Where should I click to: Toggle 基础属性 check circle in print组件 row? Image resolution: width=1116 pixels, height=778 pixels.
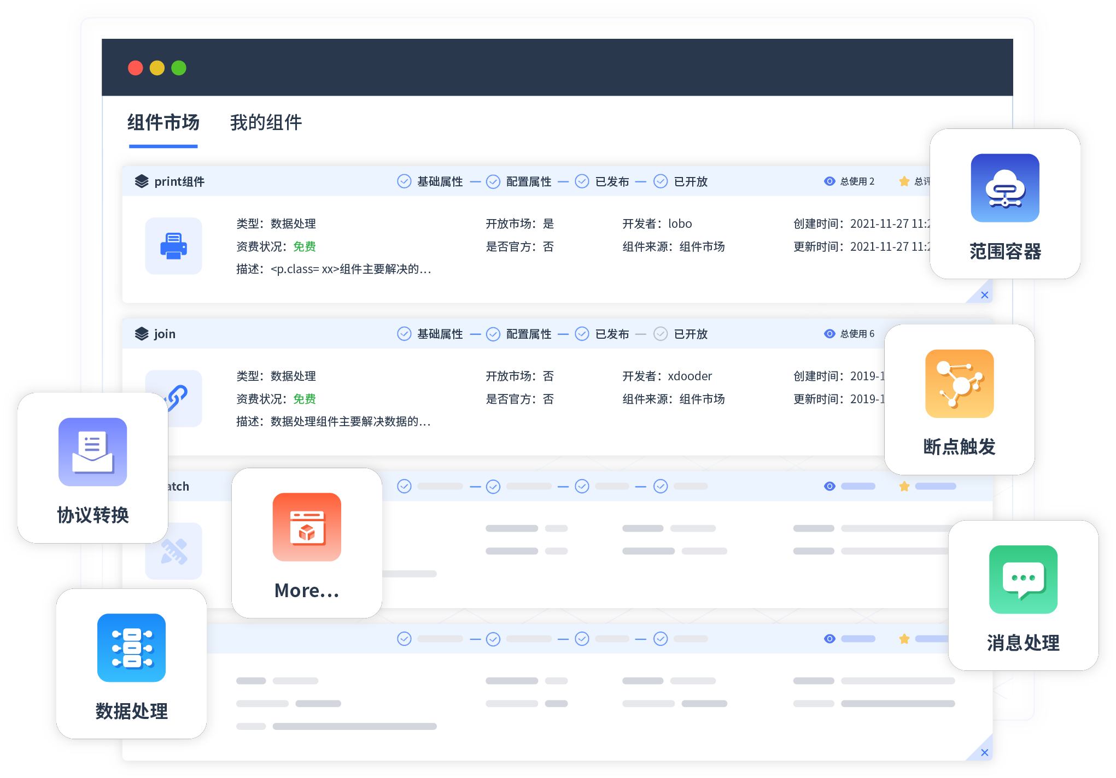click(x=404, y=181)
